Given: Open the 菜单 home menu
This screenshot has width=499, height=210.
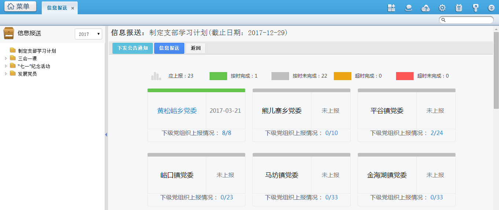Looking at the screenshot, I should point(20,7).
